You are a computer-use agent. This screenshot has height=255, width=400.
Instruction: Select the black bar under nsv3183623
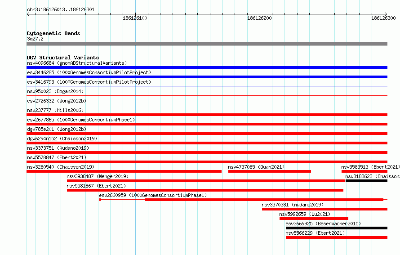(x=367, y=181)
